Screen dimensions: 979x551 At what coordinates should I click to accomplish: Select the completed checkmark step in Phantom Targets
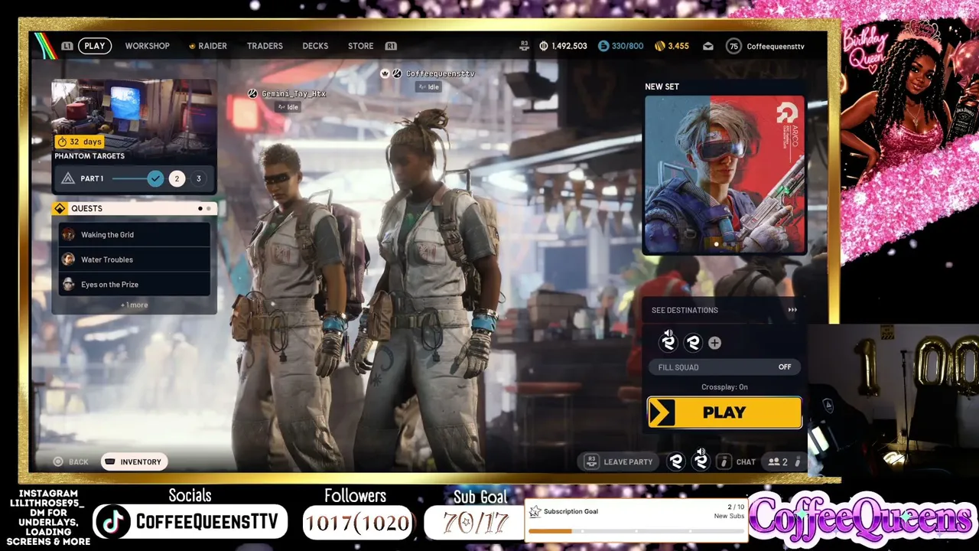(155, 178)
